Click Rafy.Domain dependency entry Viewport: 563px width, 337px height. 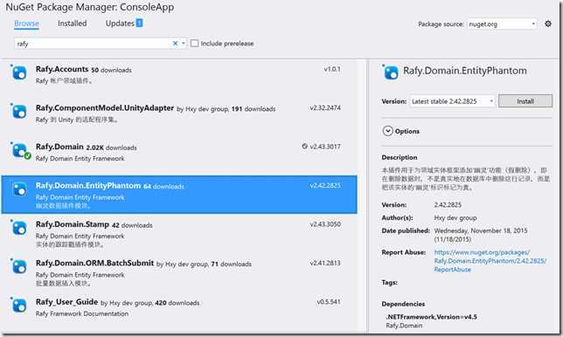click(404, 326)
